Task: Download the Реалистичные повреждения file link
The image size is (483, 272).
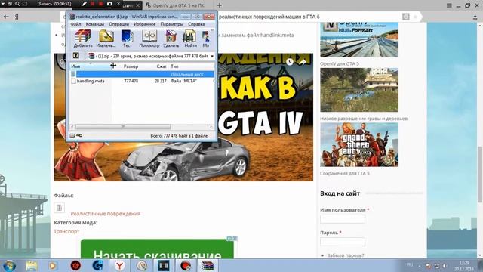Action: pyautogui.click(x=106, y=213)
